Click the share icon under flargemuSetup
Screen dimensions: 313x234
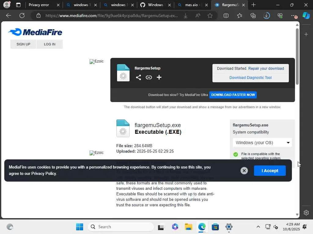point(138,77)
